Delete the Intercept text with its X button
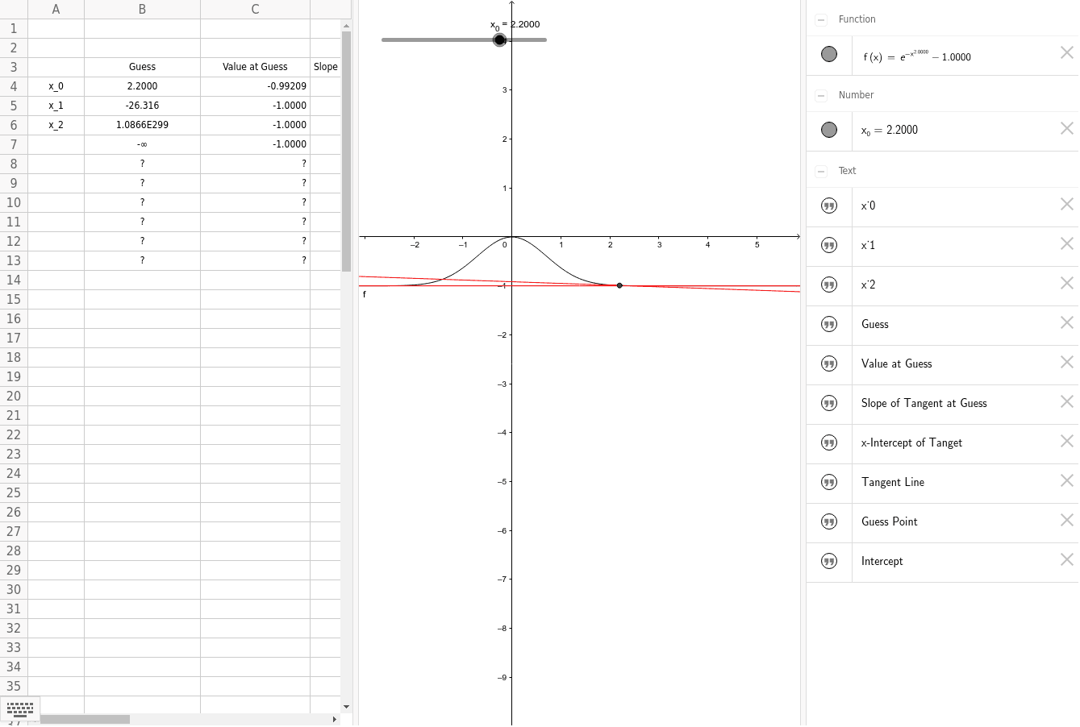Viewport: 1080px width, 727px height. tap(1066, 559)
